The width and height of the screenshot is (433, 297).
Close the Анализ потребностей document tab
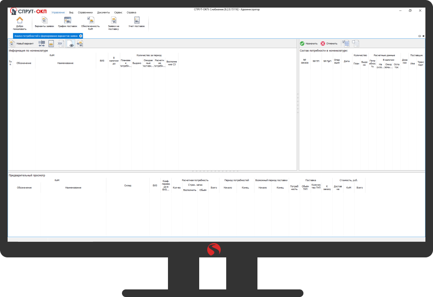click(x=81, y=36)
